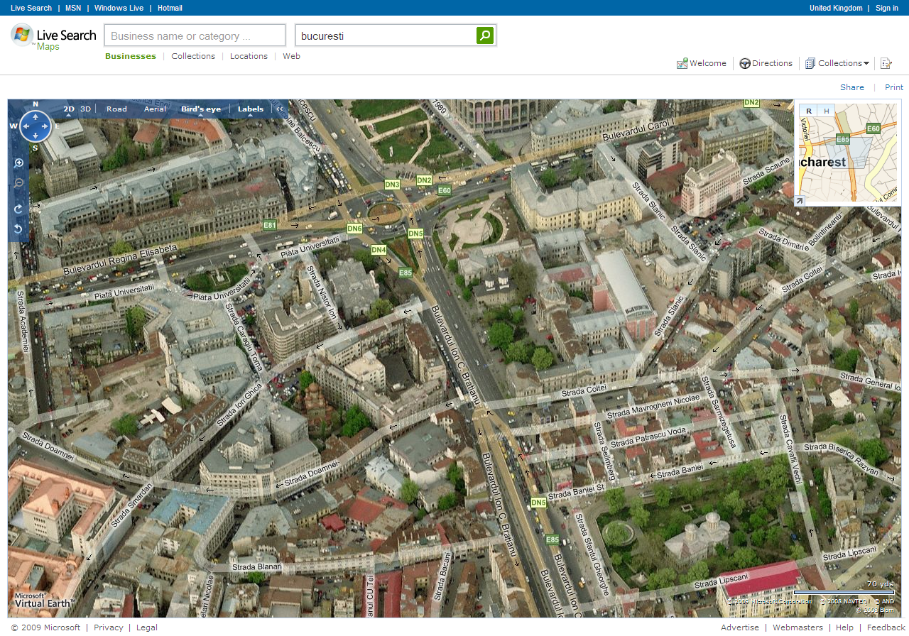Click the Legal footer link
This screenshot has width=909, height=636.
coord(147,627)
